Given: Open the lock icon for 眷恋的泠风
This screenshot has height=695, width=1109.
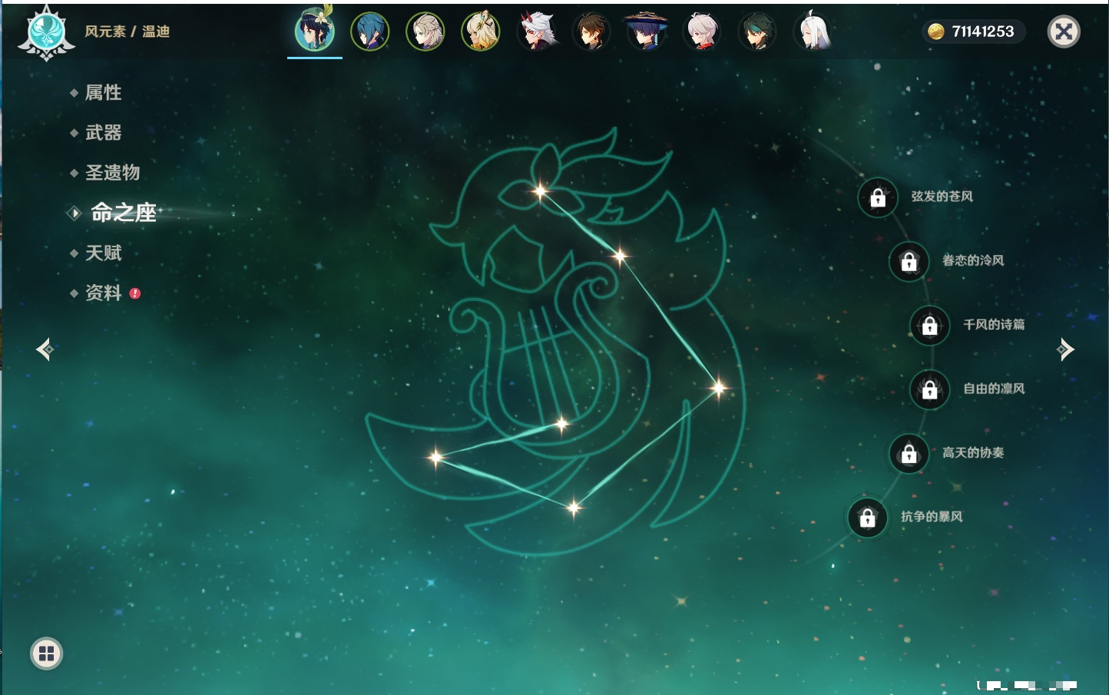Looking at the screenshot, I should [909, 262].
